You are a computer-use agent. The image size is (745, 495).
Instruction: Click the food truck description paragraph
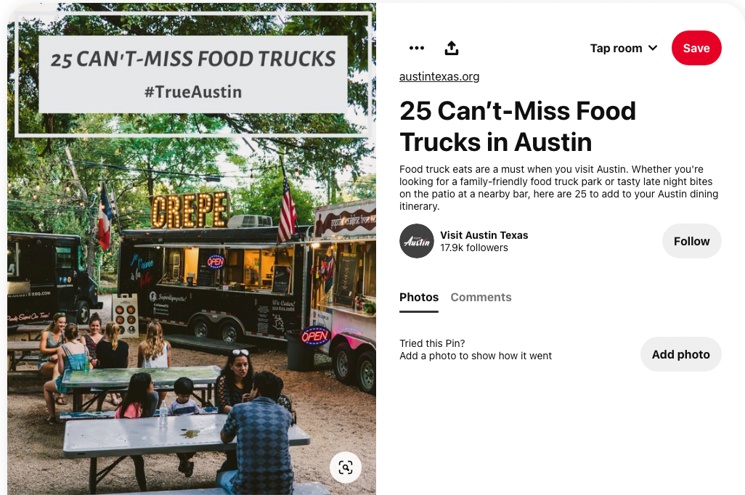click(559, 188)
